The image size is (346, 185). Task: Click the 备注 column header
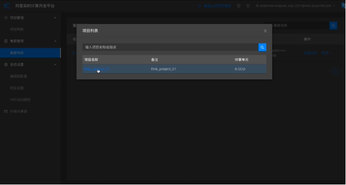click(x=154, y=60)
